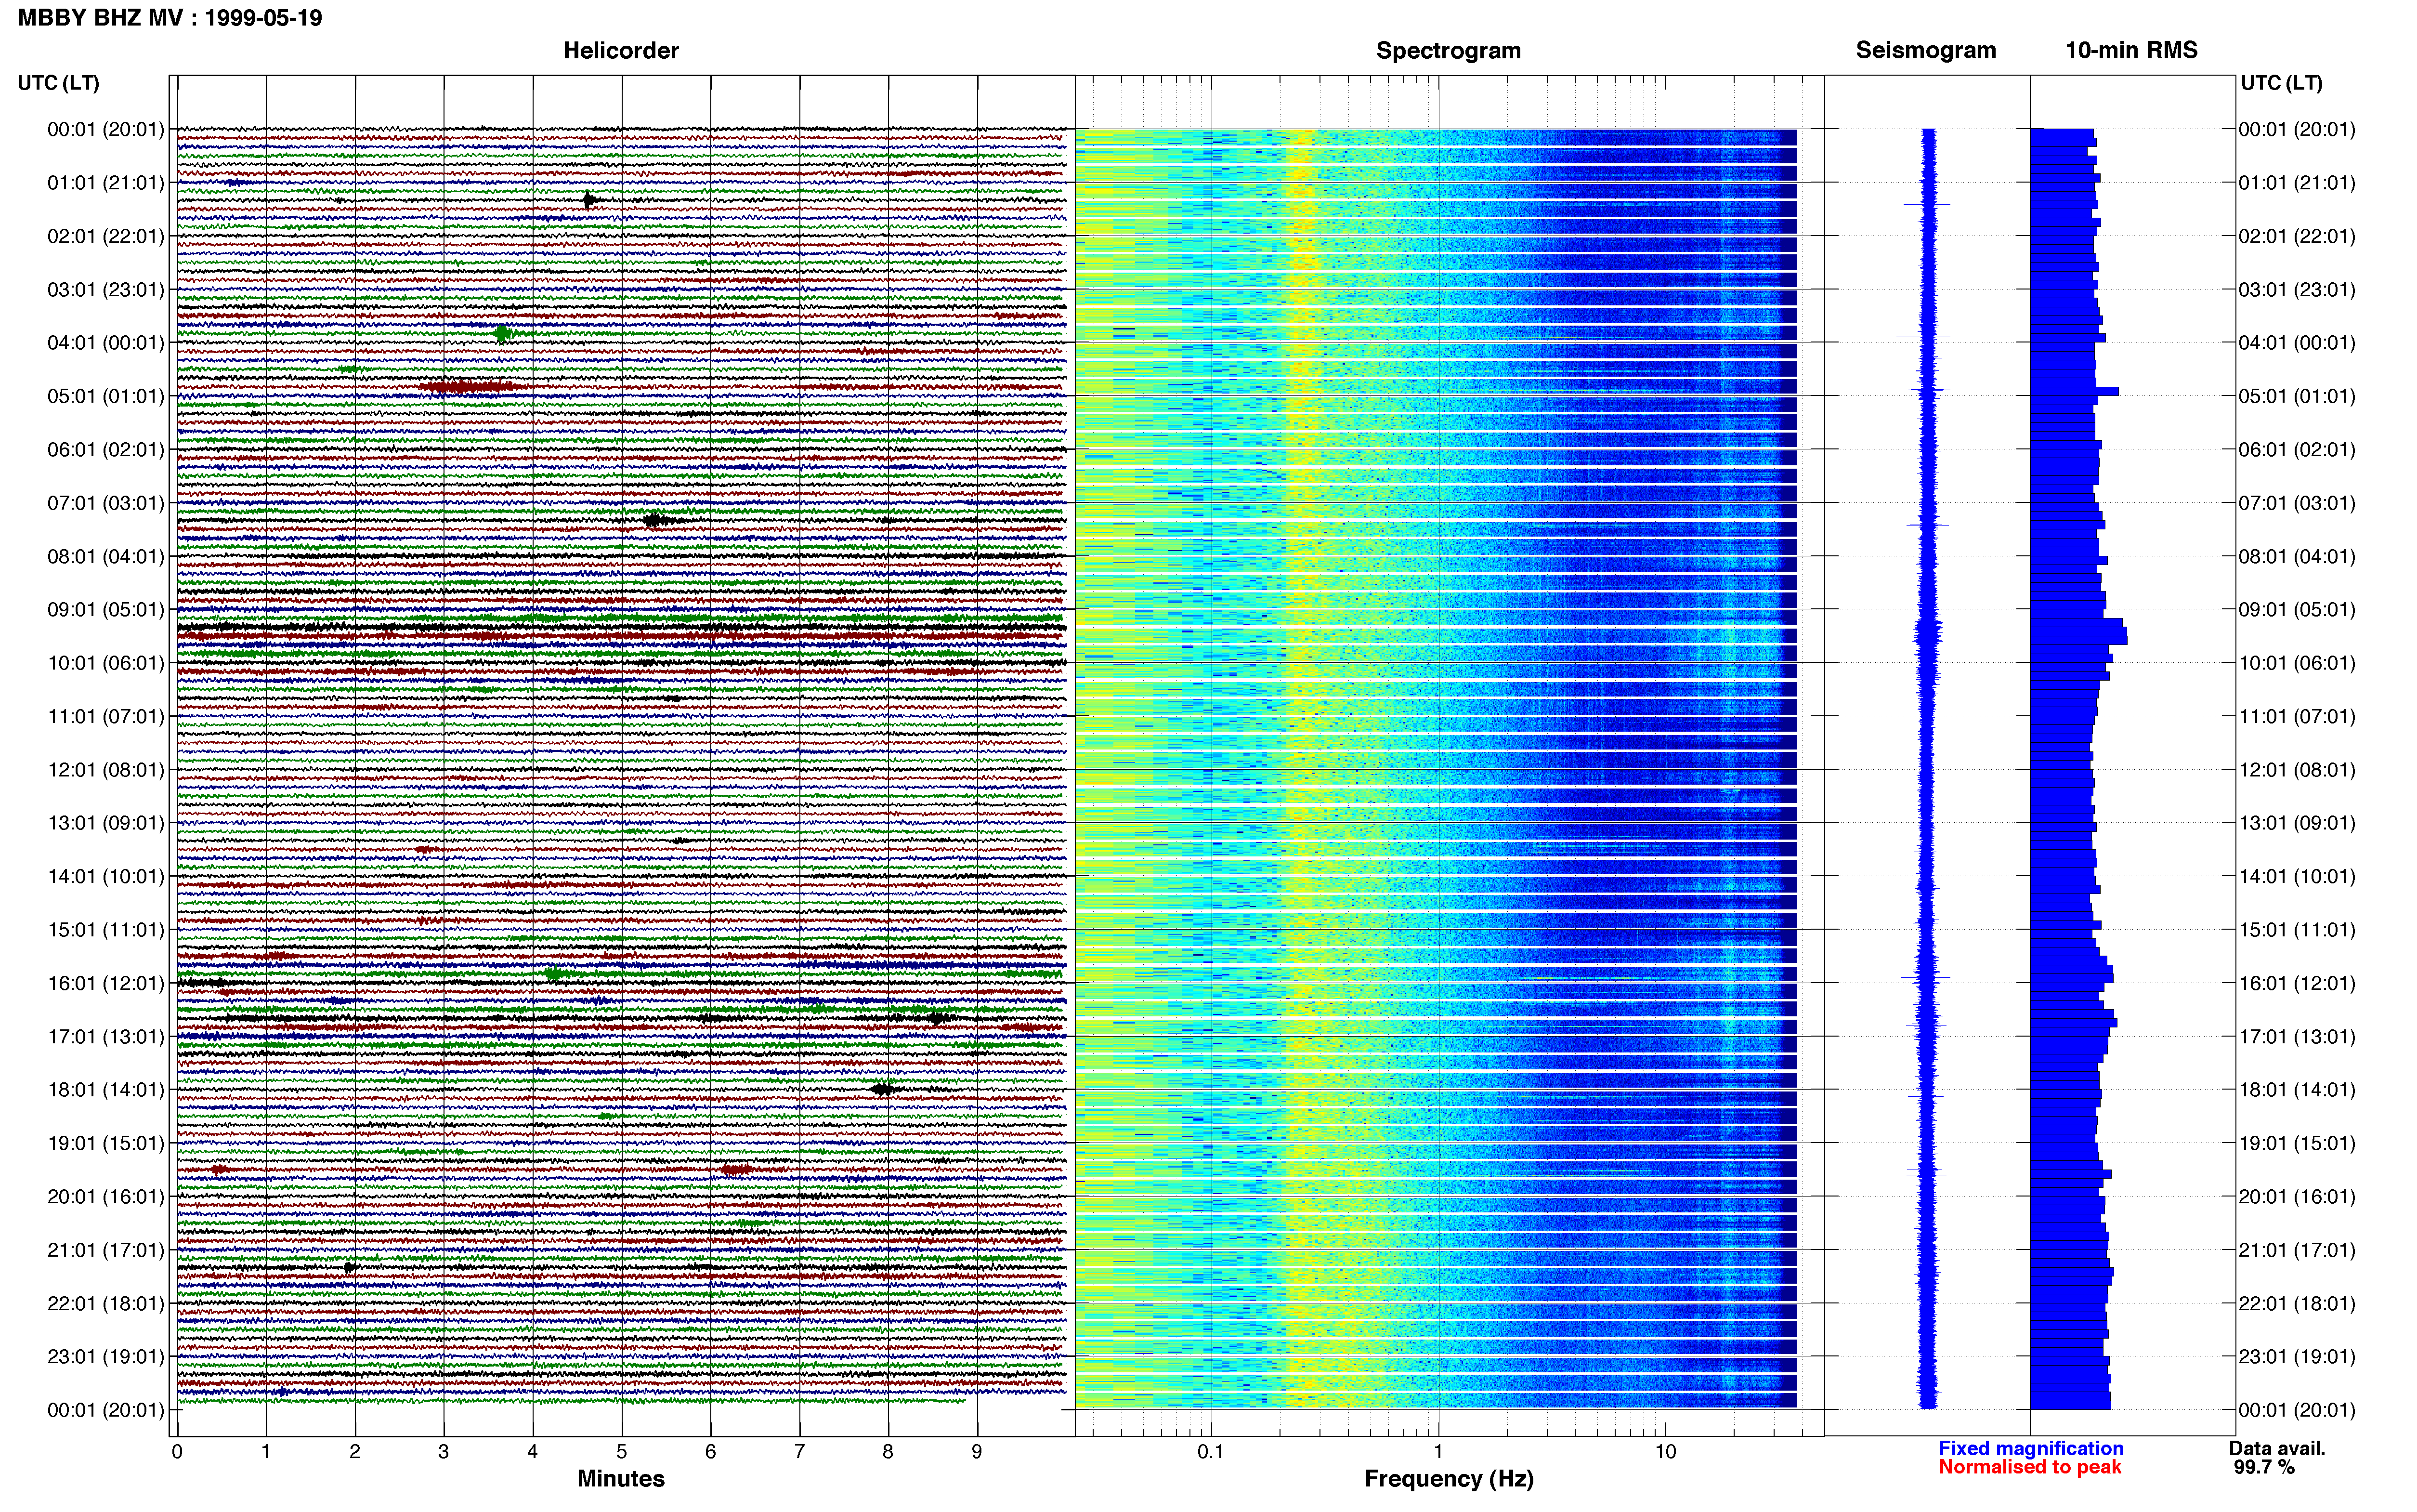Click '13:01 (09:01)' on the right time axis
This screenshot has height=1512, width=2417.
coord(2297,823)
